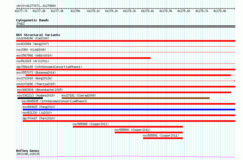Click the 41277.7k ruler tick label
The width and height of the screenshot is (243, 160).
coord(21,11)
